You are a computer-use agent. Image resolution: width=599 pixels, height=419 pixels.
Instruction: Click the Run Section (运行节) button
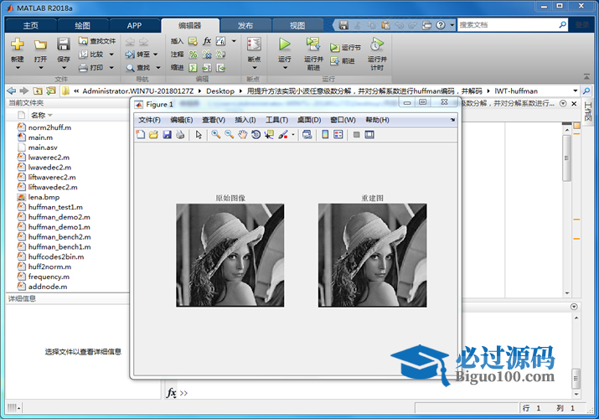(346, 48)
